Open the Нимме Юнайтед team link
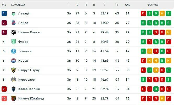Image resolution: width=174 pixels, height=105 pixels. [x=31, y=98]
